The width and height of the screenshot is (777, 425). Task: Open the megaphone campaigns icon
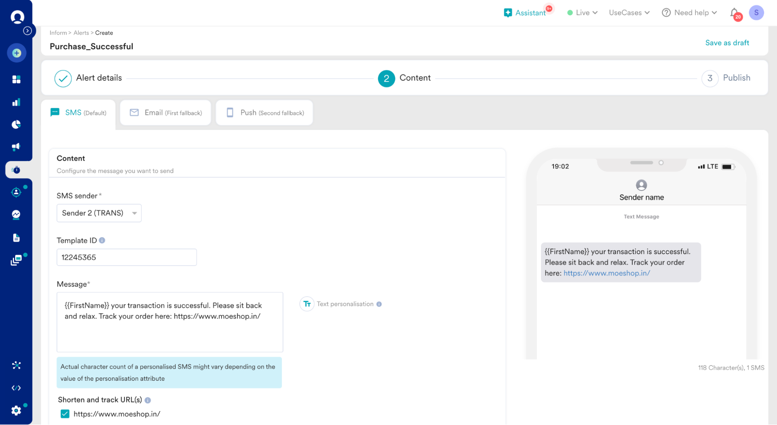(16, 147)
